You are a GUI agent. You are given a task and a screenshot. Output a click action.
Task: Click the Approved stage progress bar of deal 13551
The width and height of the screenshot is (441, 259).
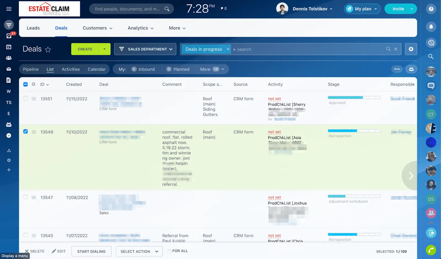(354, 97)
